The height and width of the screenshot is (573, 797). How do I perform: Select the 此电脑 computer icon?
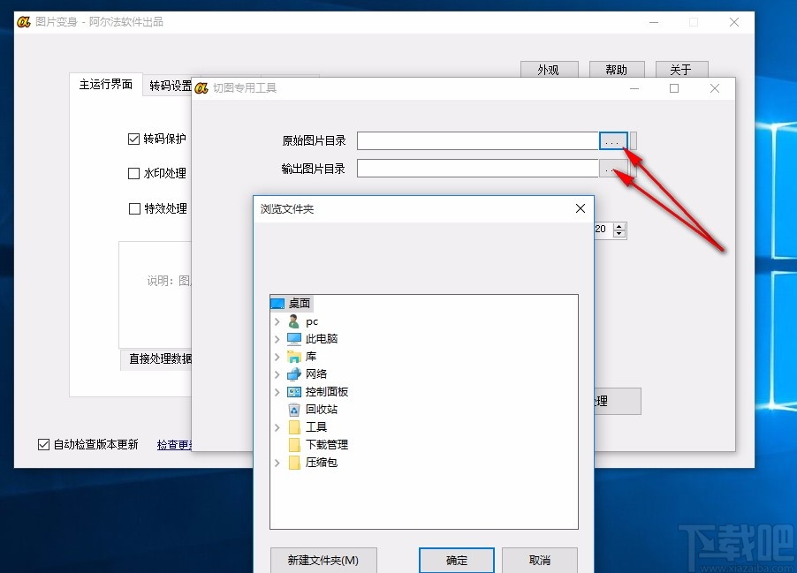[x=295, y=338]
